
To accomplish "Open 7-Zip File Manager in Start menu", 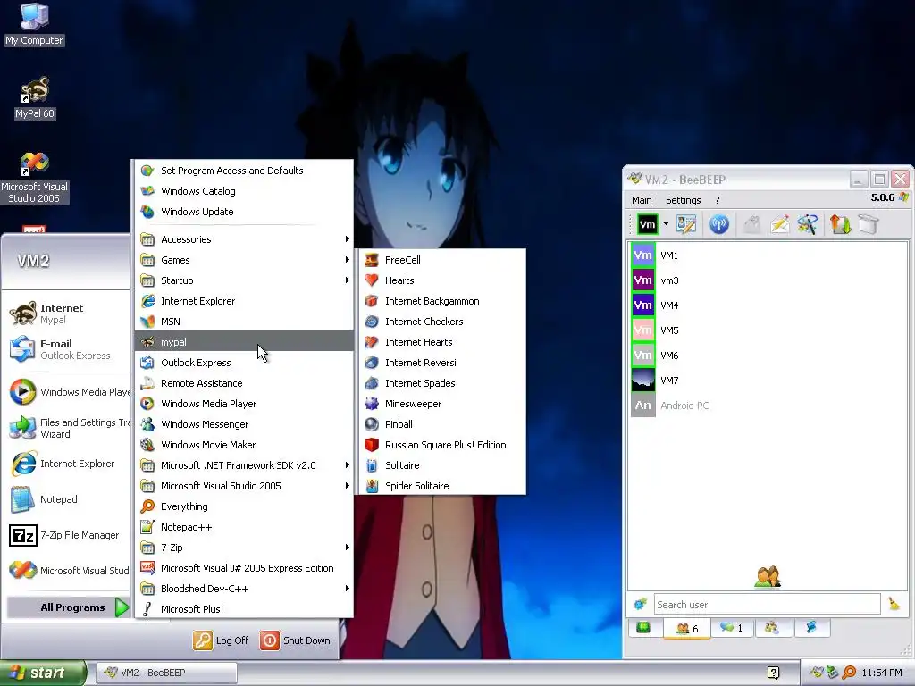I will coord(66,535).
